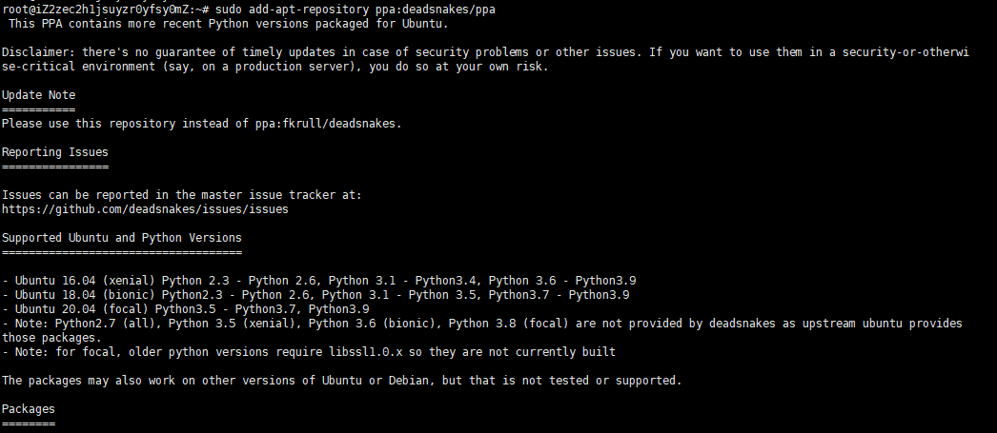997x433 pixels.
Task: Click the "Ubuntu 18.04 (bionic)" entry
Action: (85, 295)
